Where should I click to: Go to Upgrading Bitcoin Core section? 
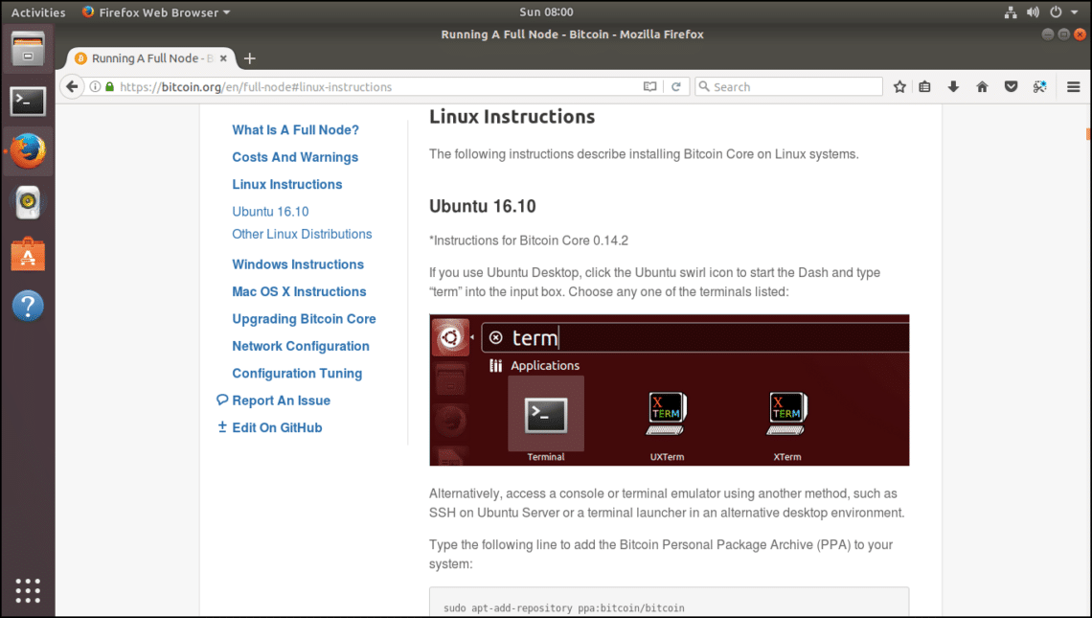click(x=304, y=319)
